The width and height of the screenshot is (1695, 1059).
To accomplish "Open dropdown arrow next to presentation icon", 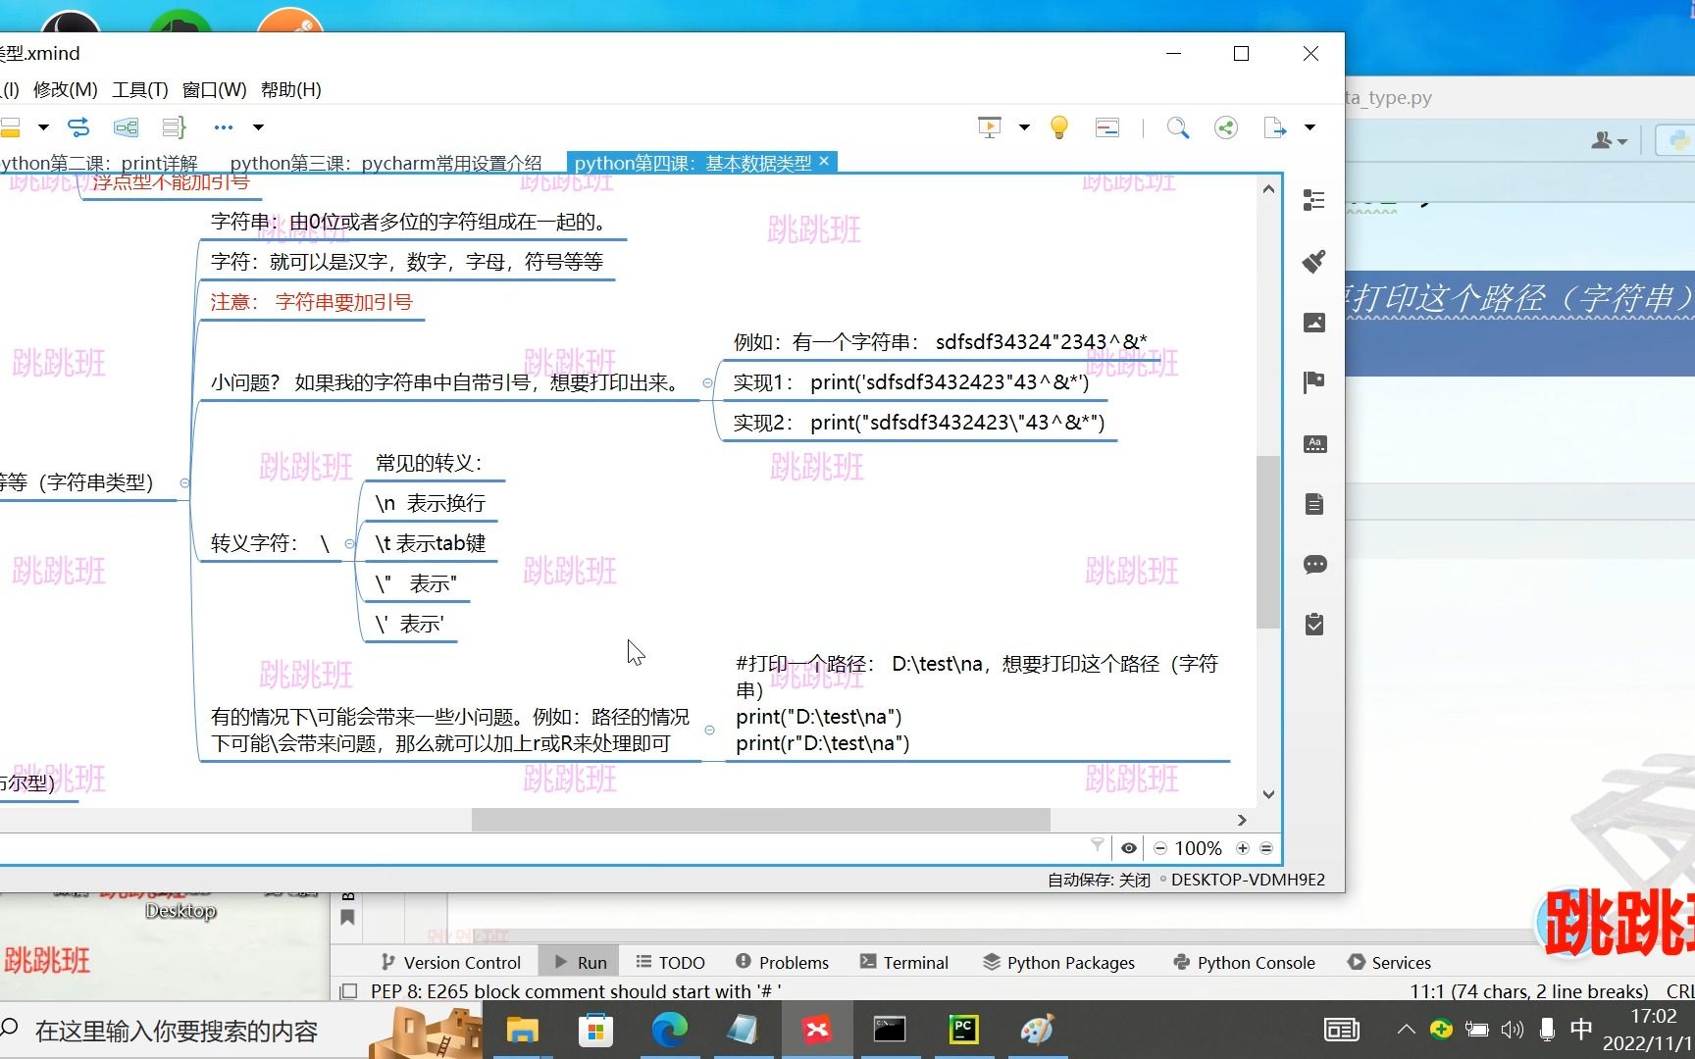I will 1024,127.
